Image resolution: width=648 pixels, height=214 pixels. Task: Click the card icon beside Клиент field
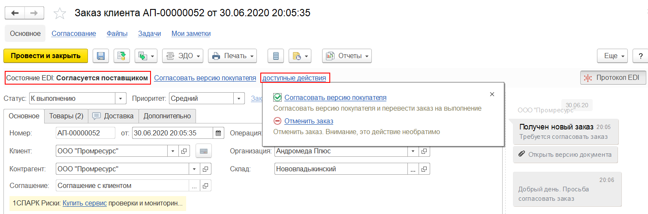[x=204, y=151]
